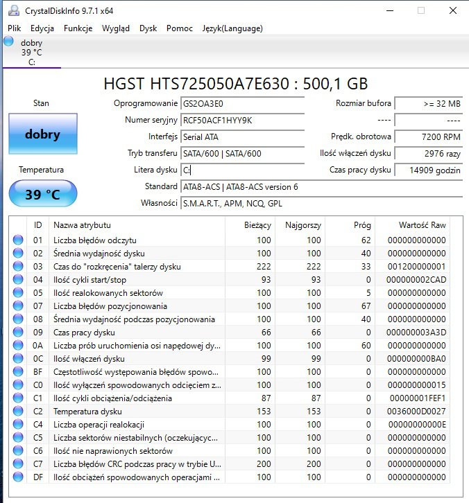Minimize the CrystalDiskInfo window
Screen dimensions: 469x503
[390, 10]
